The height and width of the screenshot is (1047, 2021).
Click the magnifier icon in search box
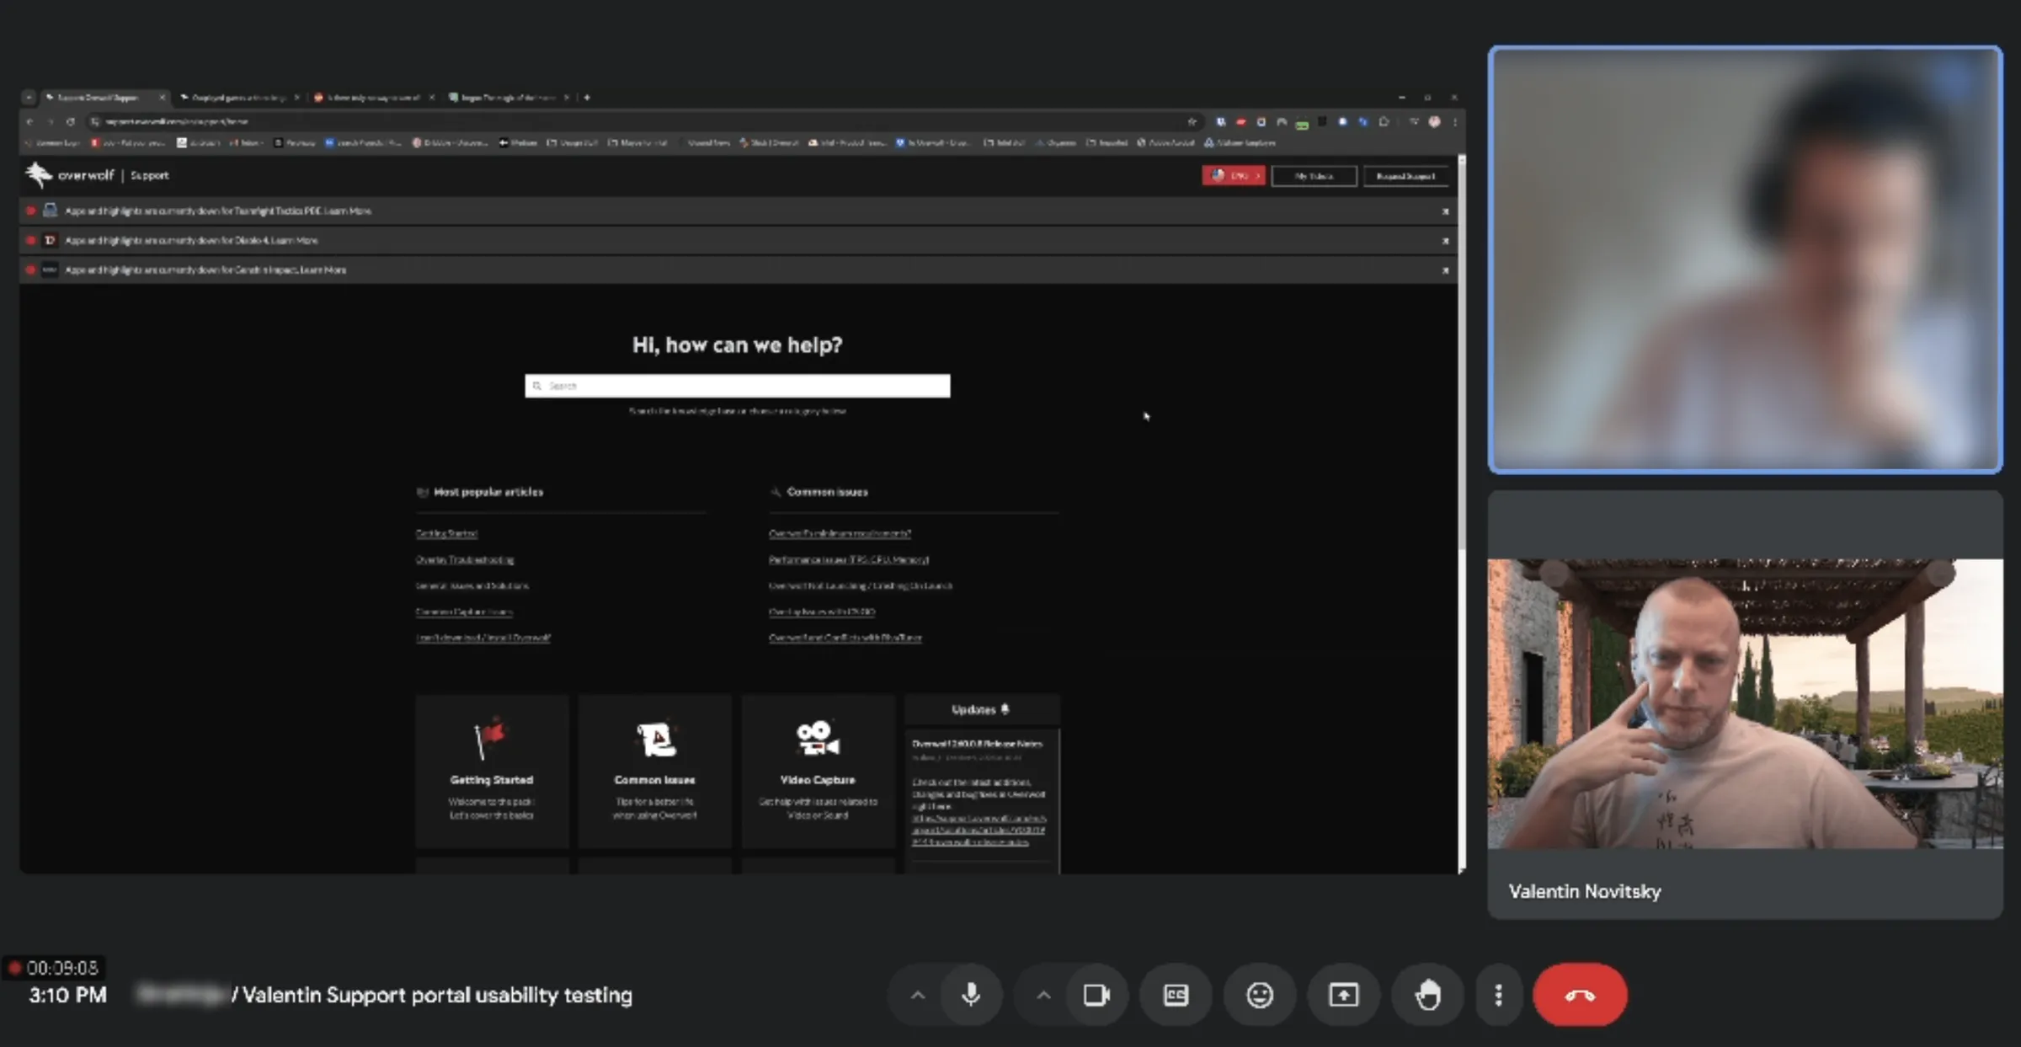click(x=537, y=386)
